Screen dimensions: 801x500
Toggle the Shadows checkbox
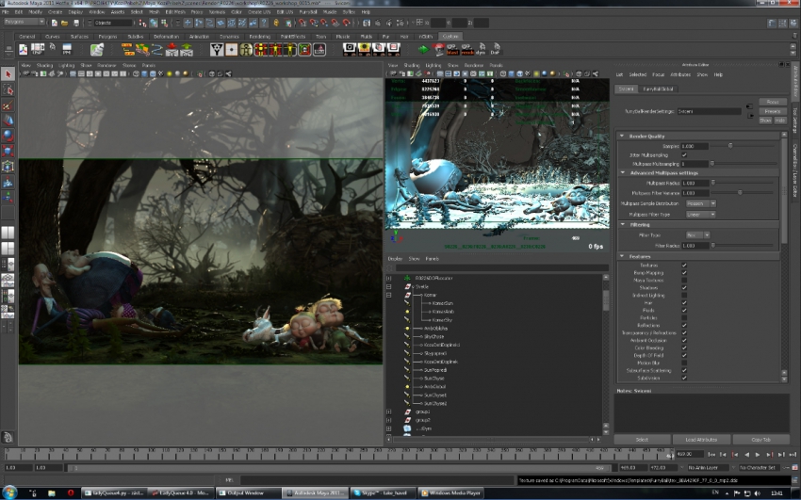click(684, 288)
